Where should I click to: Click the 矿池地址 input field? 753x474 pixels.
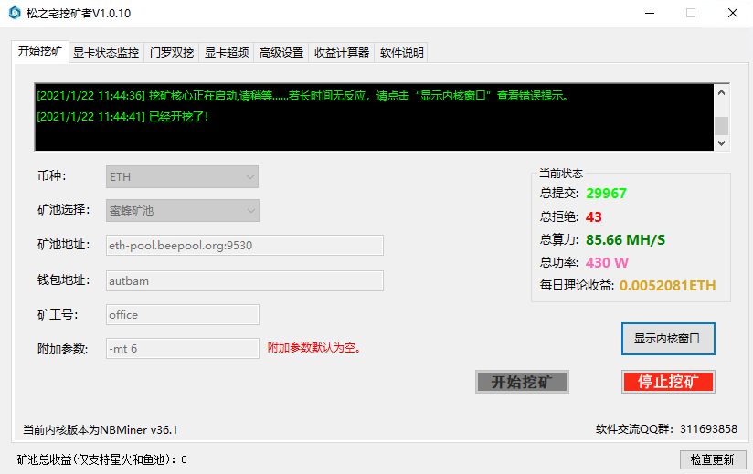pyautogui.click(x=244, y=245)
